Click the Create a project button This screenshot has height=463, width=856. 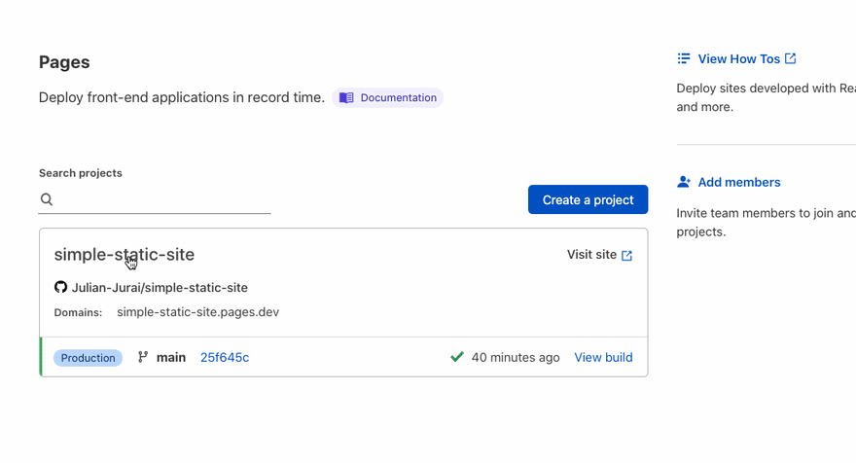coord(588,199)
